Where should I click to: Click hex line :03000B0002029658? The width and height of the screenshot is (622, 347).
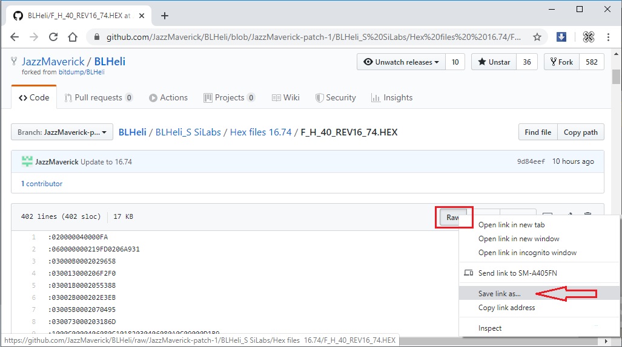click(x=82, y=261)
